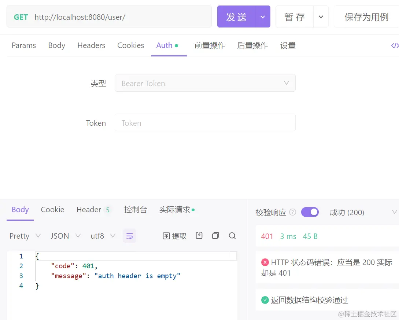Click the HTTP 状态码错误 message
The image size is (399, 320).
(327, 268)
